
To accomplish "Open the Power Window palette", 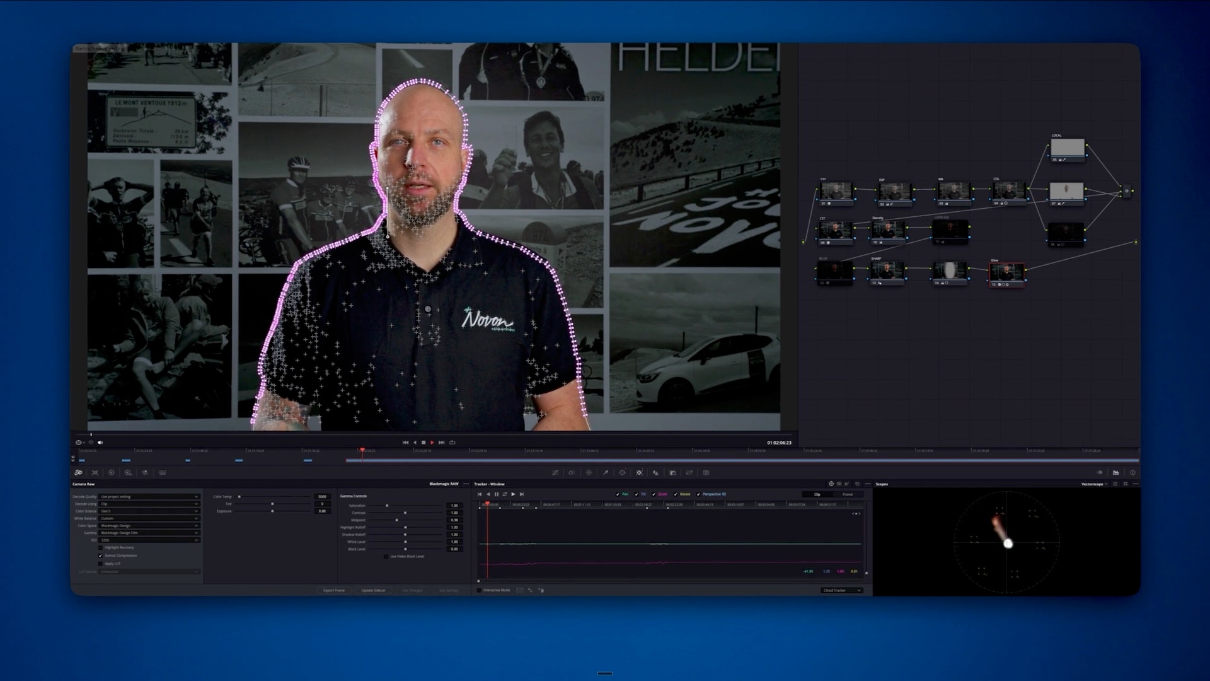I will click(x=622, y=472).
